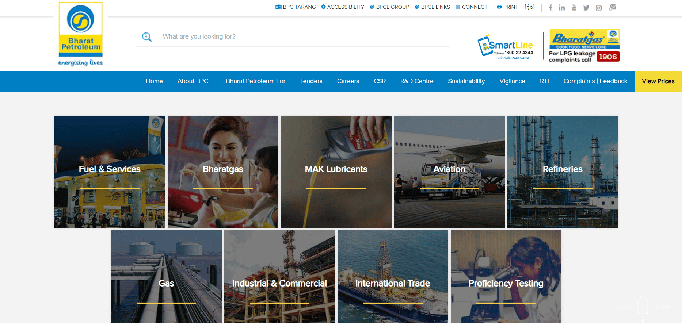The width and height of the screenshot is (682, 323).
Task: Open Complaints | Feedback menu item
Action: 595,81
